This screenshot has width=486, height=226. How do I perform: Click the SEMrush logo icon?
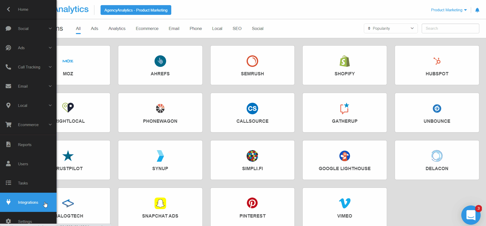(252, 61)
